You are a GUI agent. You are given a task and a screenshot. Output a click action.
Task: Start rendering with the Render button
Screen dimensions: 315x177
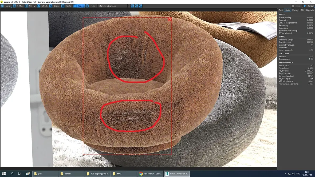[x=309, y=6]
